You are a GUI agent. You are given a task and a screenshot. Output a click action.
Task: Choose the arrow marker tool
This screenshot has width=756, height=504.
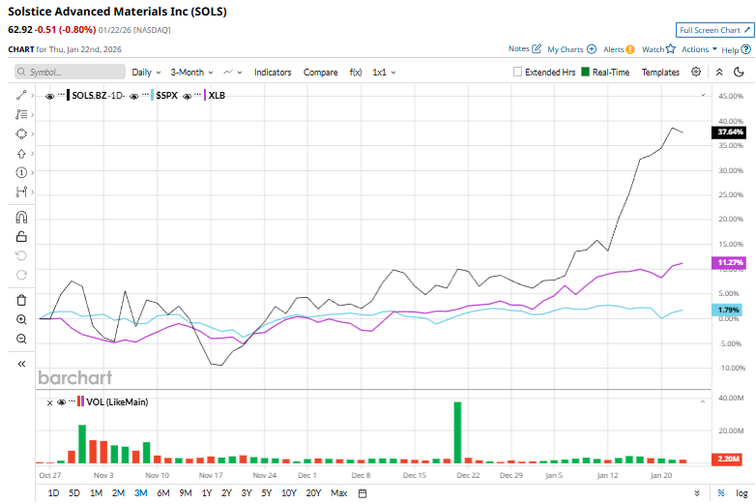point(21,154)
